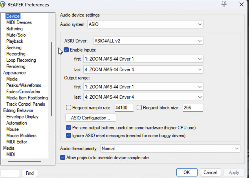Enable the Request sample rate checkbox

coord(69,108)
